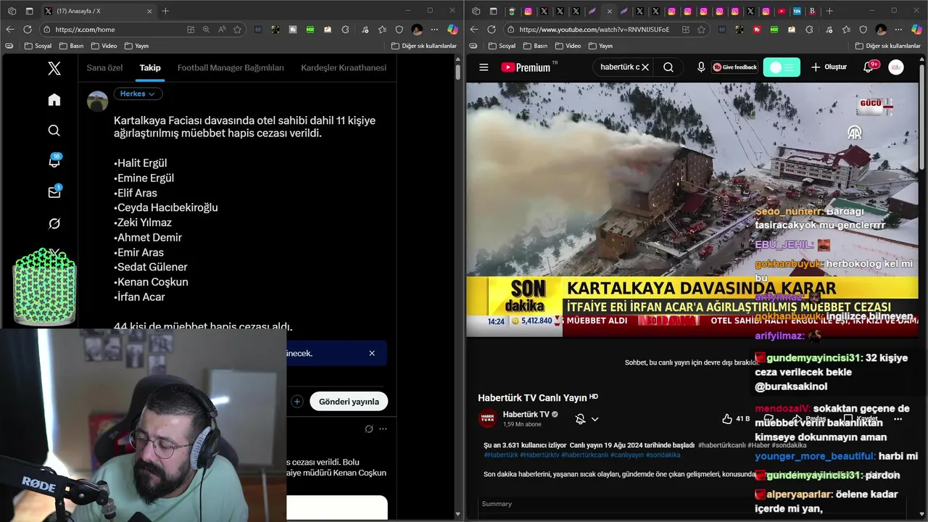Clear the YouTube search box text

(645, 67)
